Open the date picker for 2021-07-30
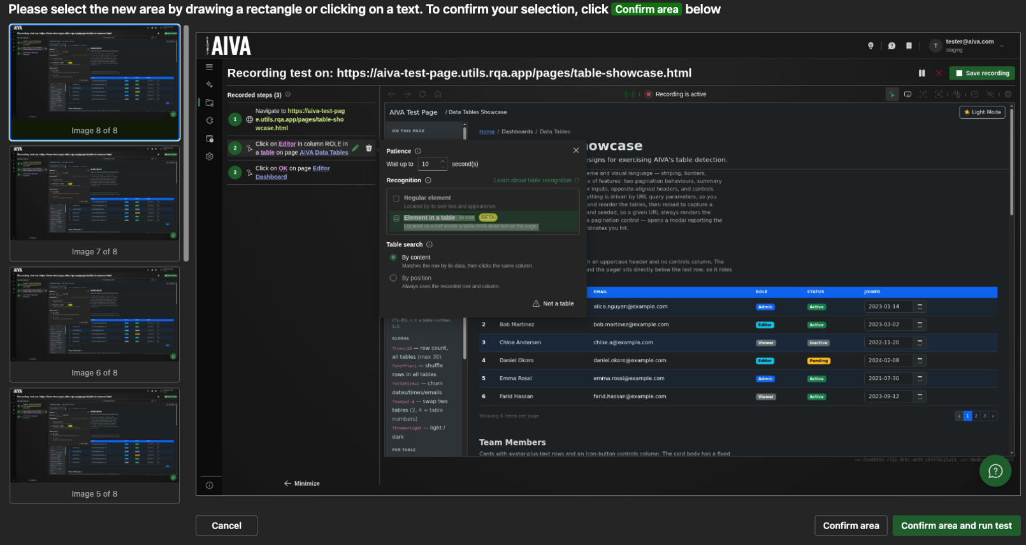This screenshot has height=545, width=1026. [920, 378]
